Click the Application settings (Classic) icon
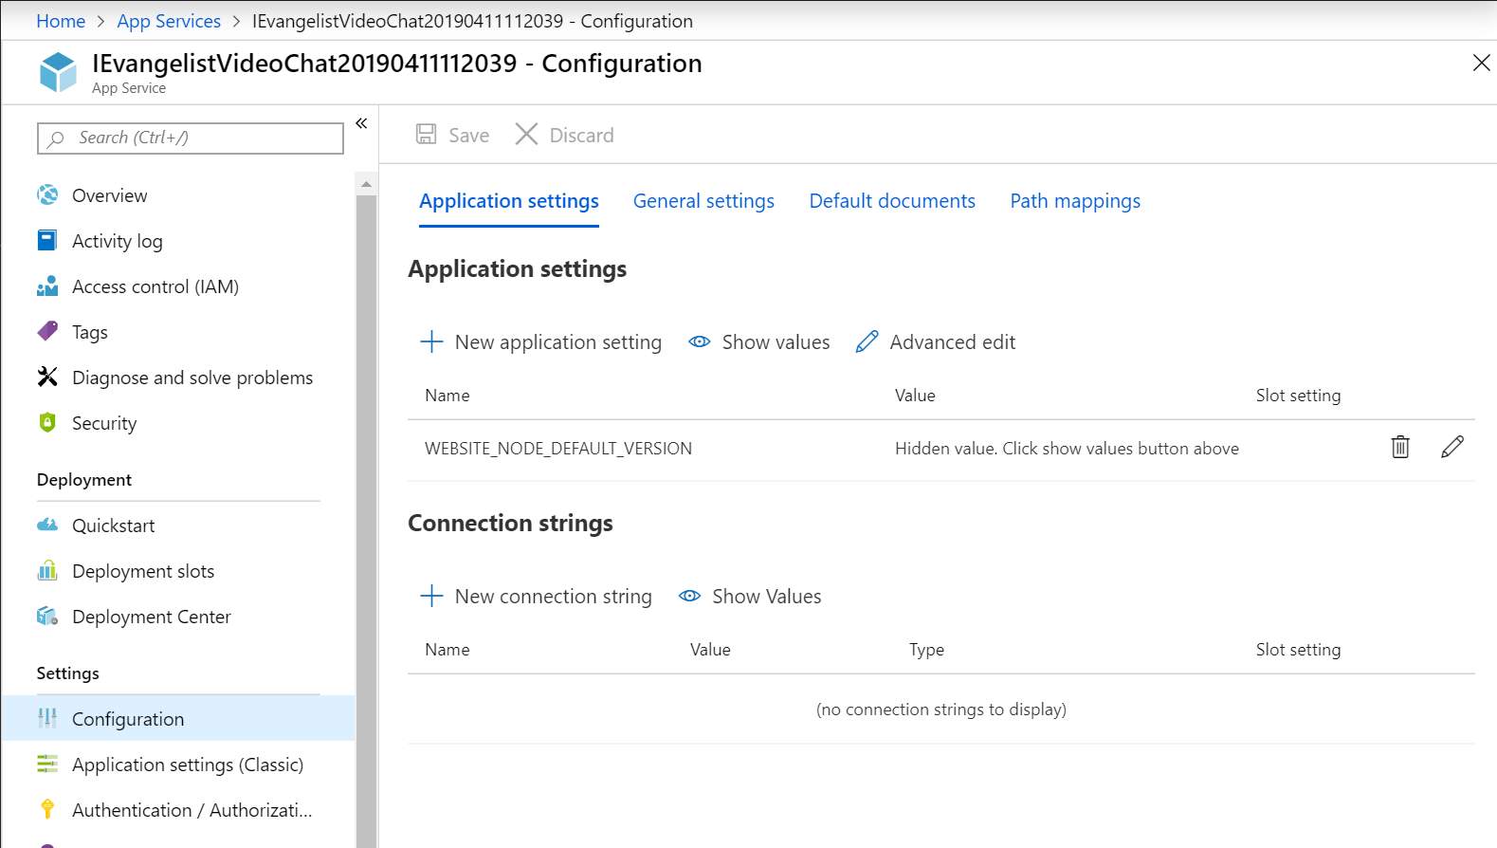This screenshot has height=848, width=1497. click(x=47, y=764)
